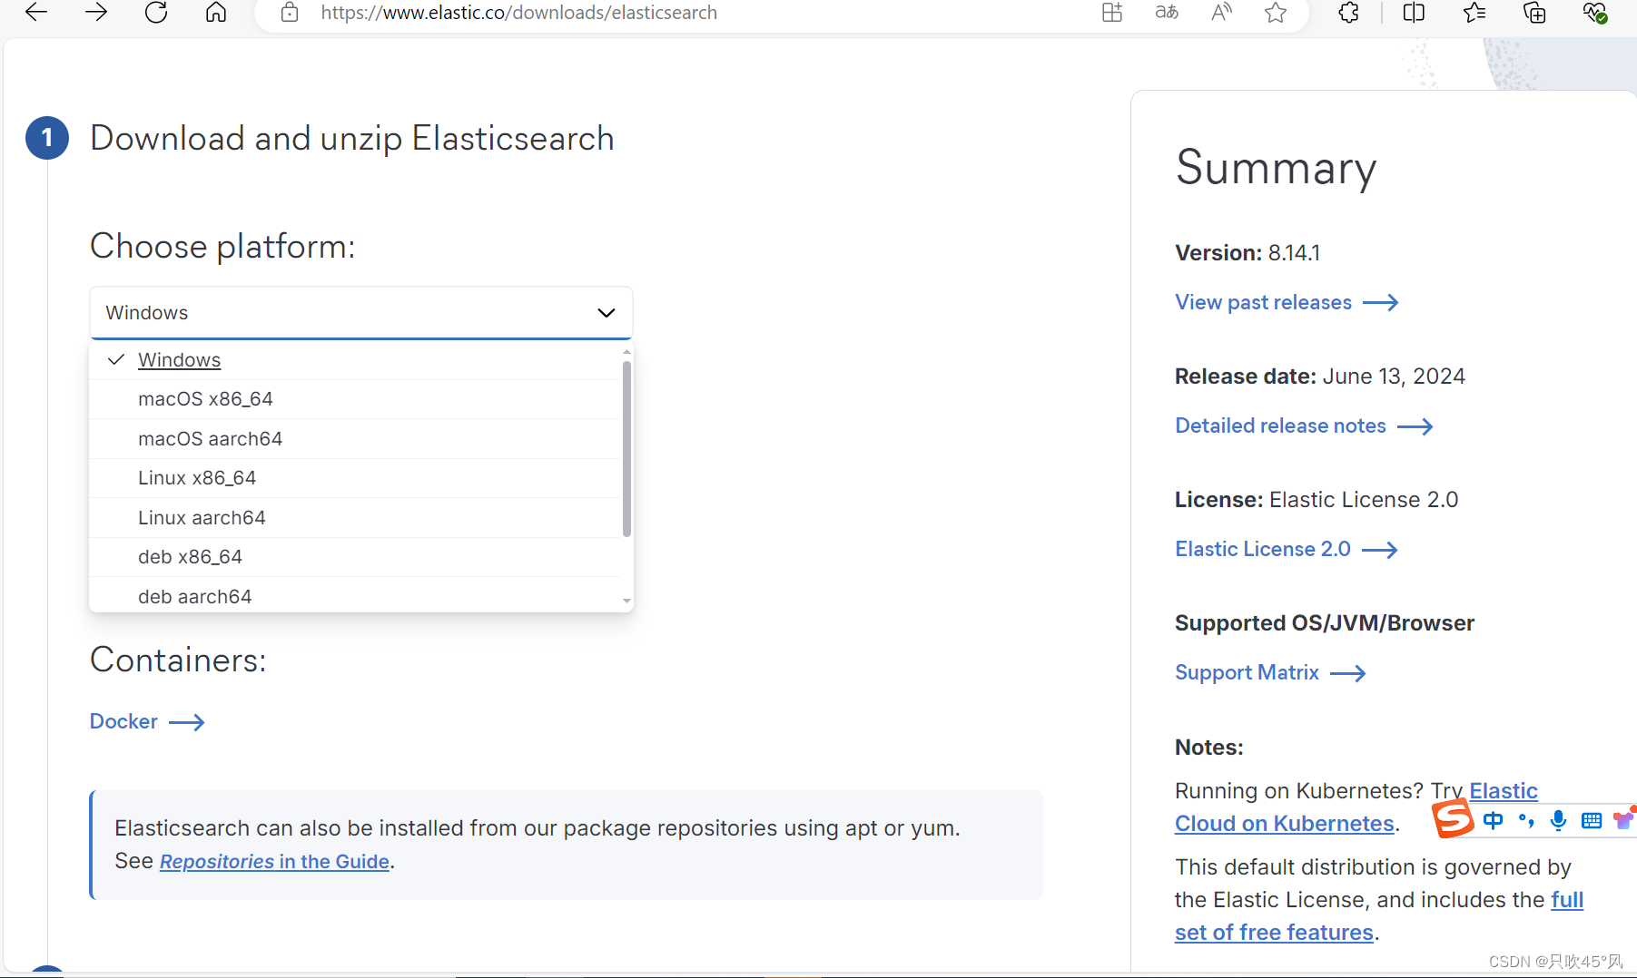Open the browser home page icon
The image size is (1637, 978).
(x=216, y=13)
